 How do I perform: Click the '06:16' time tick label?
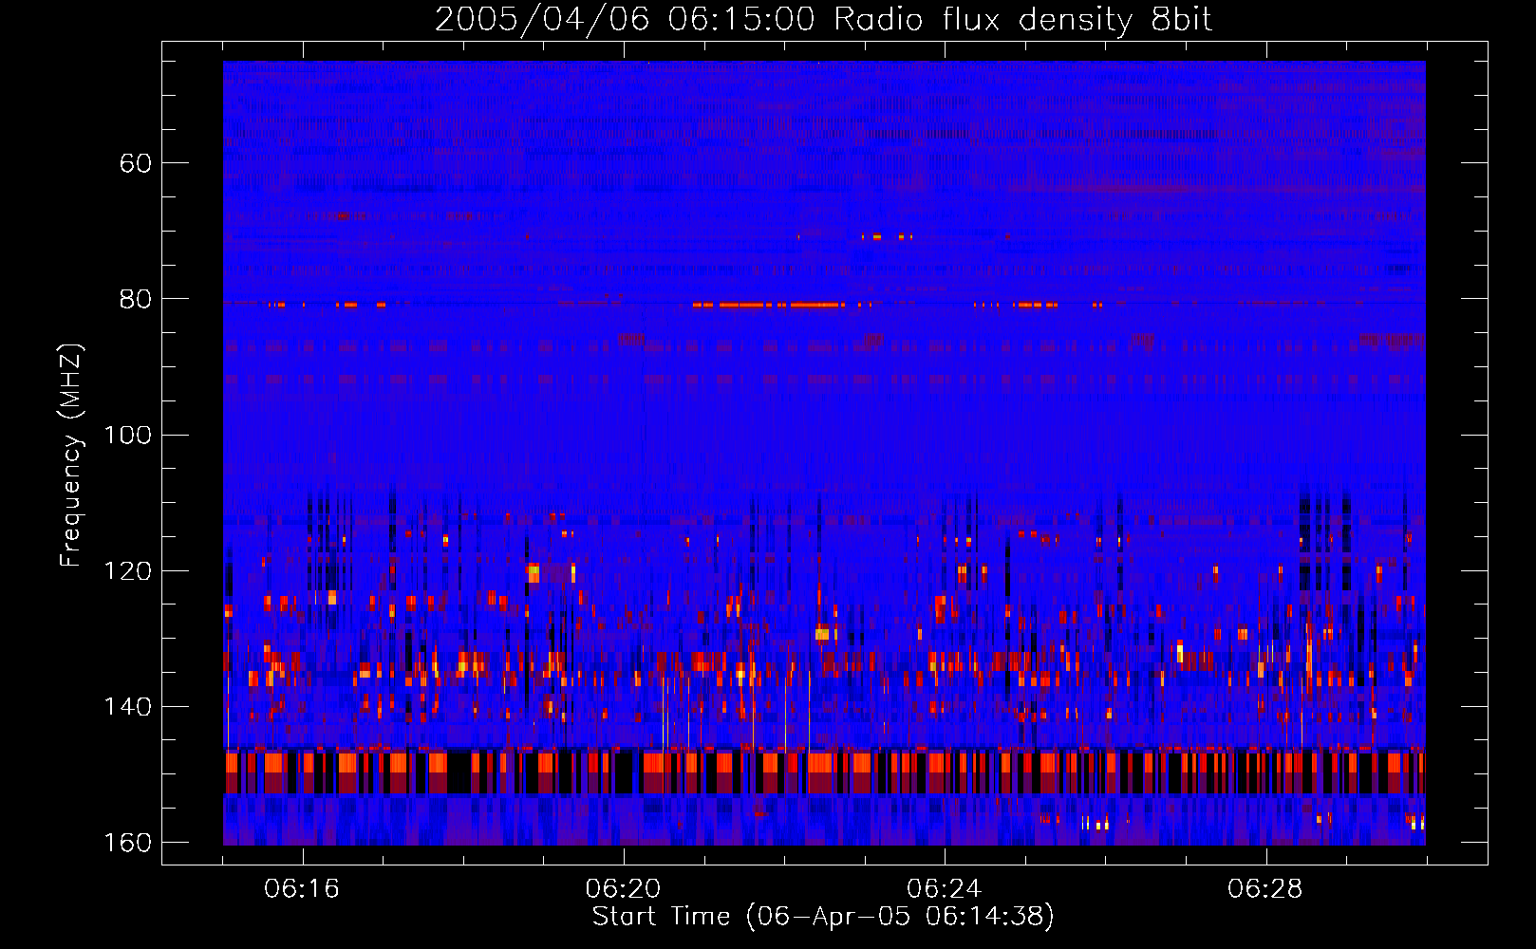click(302, 889)
